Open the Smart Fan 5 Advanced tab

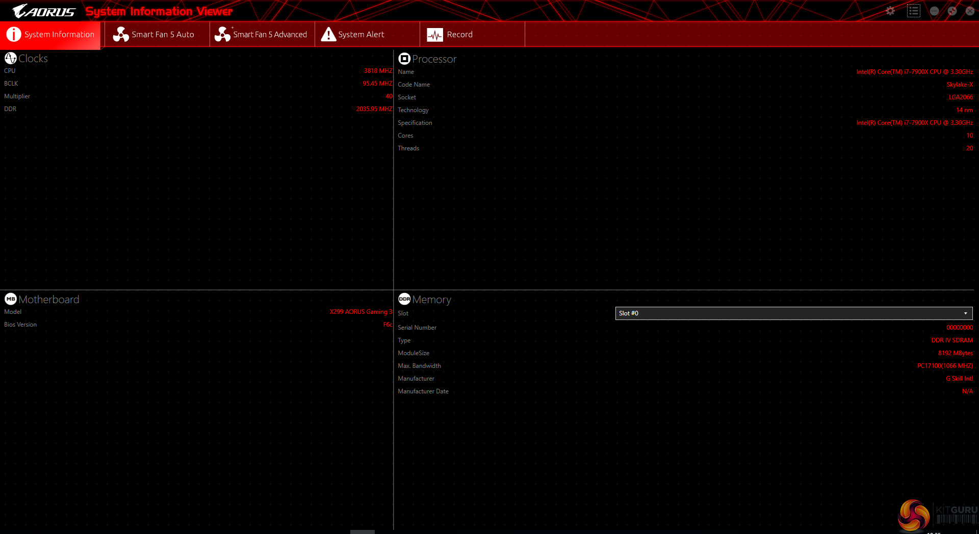(x=262, y=35)
